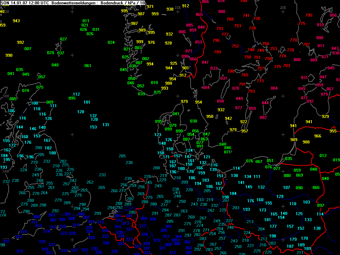Select the '20E' longitude label
The width and height of the screenshot is (340, 255).
pos(283,7)
